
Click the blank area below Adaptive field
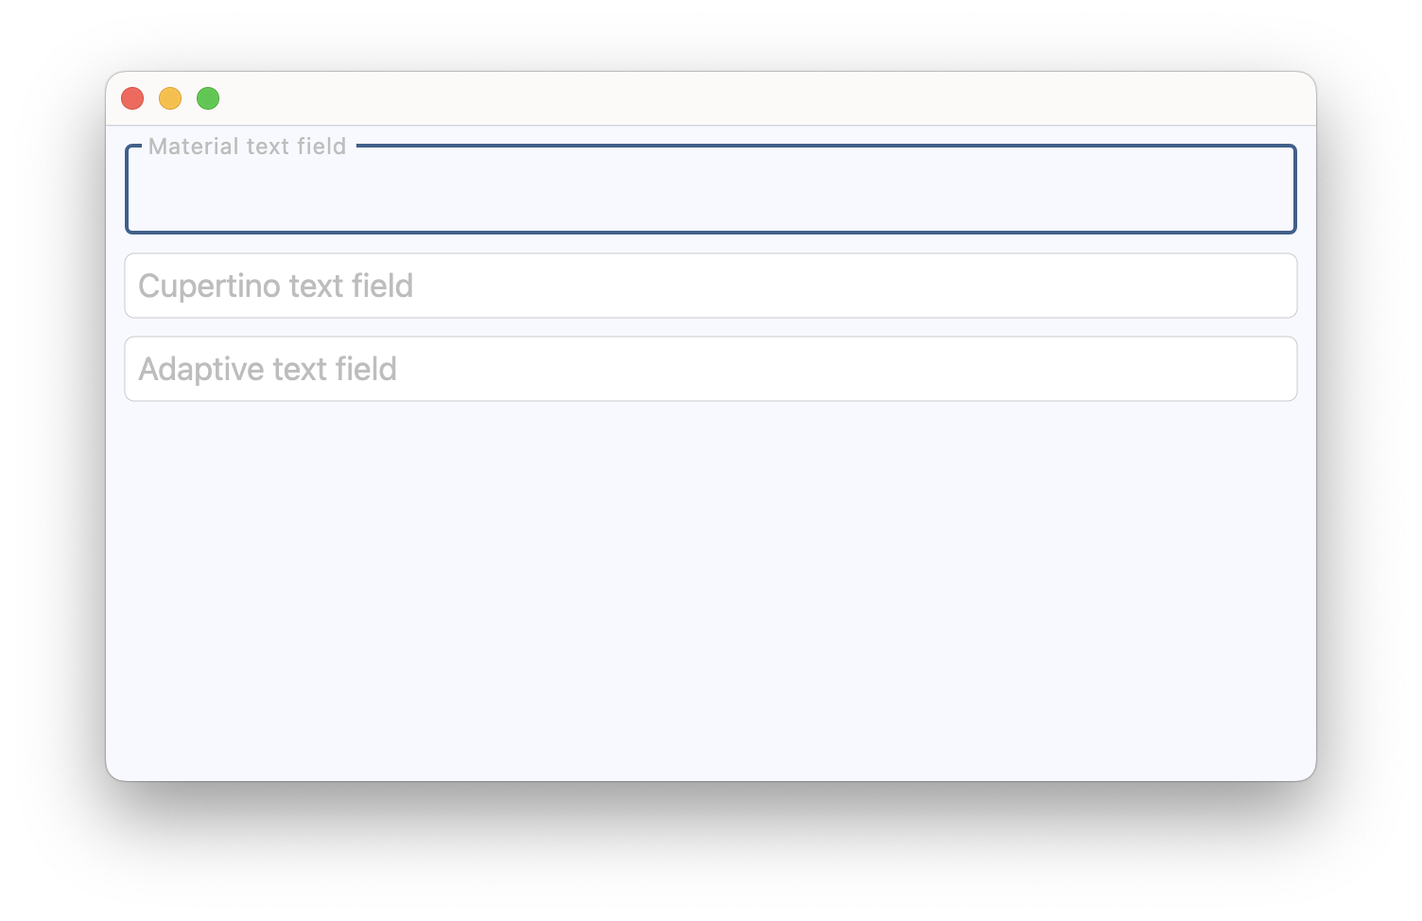pyautogui.click(x=709, y=586)
